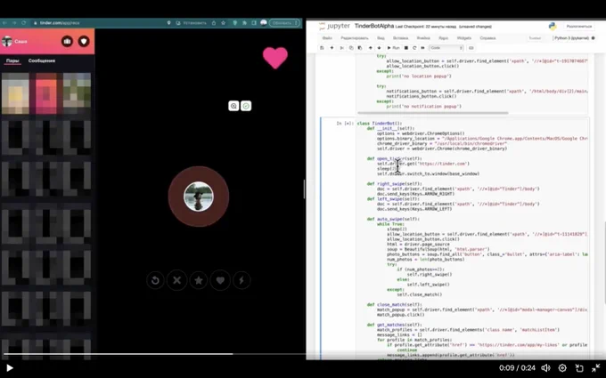Cut selected cell with scissors icon
This screenshot has width=606, height=378.
tap(341, 48)
